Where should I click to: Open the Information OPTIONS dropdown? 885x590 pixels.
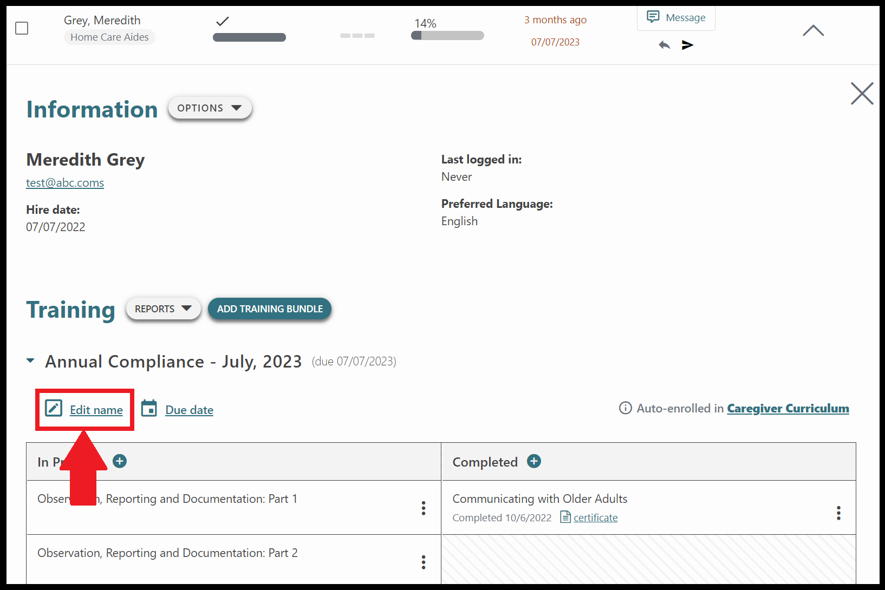click(x=210, y=108)
